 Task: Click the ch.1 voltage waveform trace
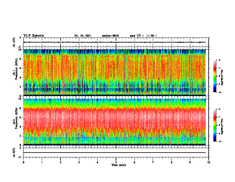point(115,42)
